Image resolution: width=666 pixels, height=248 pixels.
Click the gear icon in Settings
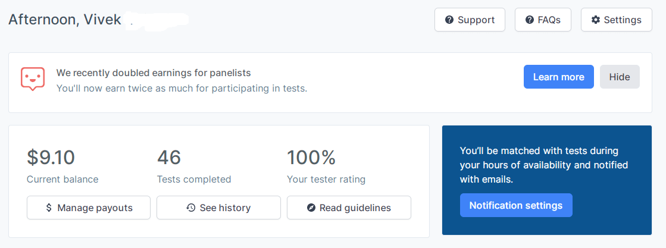point(595,20)
